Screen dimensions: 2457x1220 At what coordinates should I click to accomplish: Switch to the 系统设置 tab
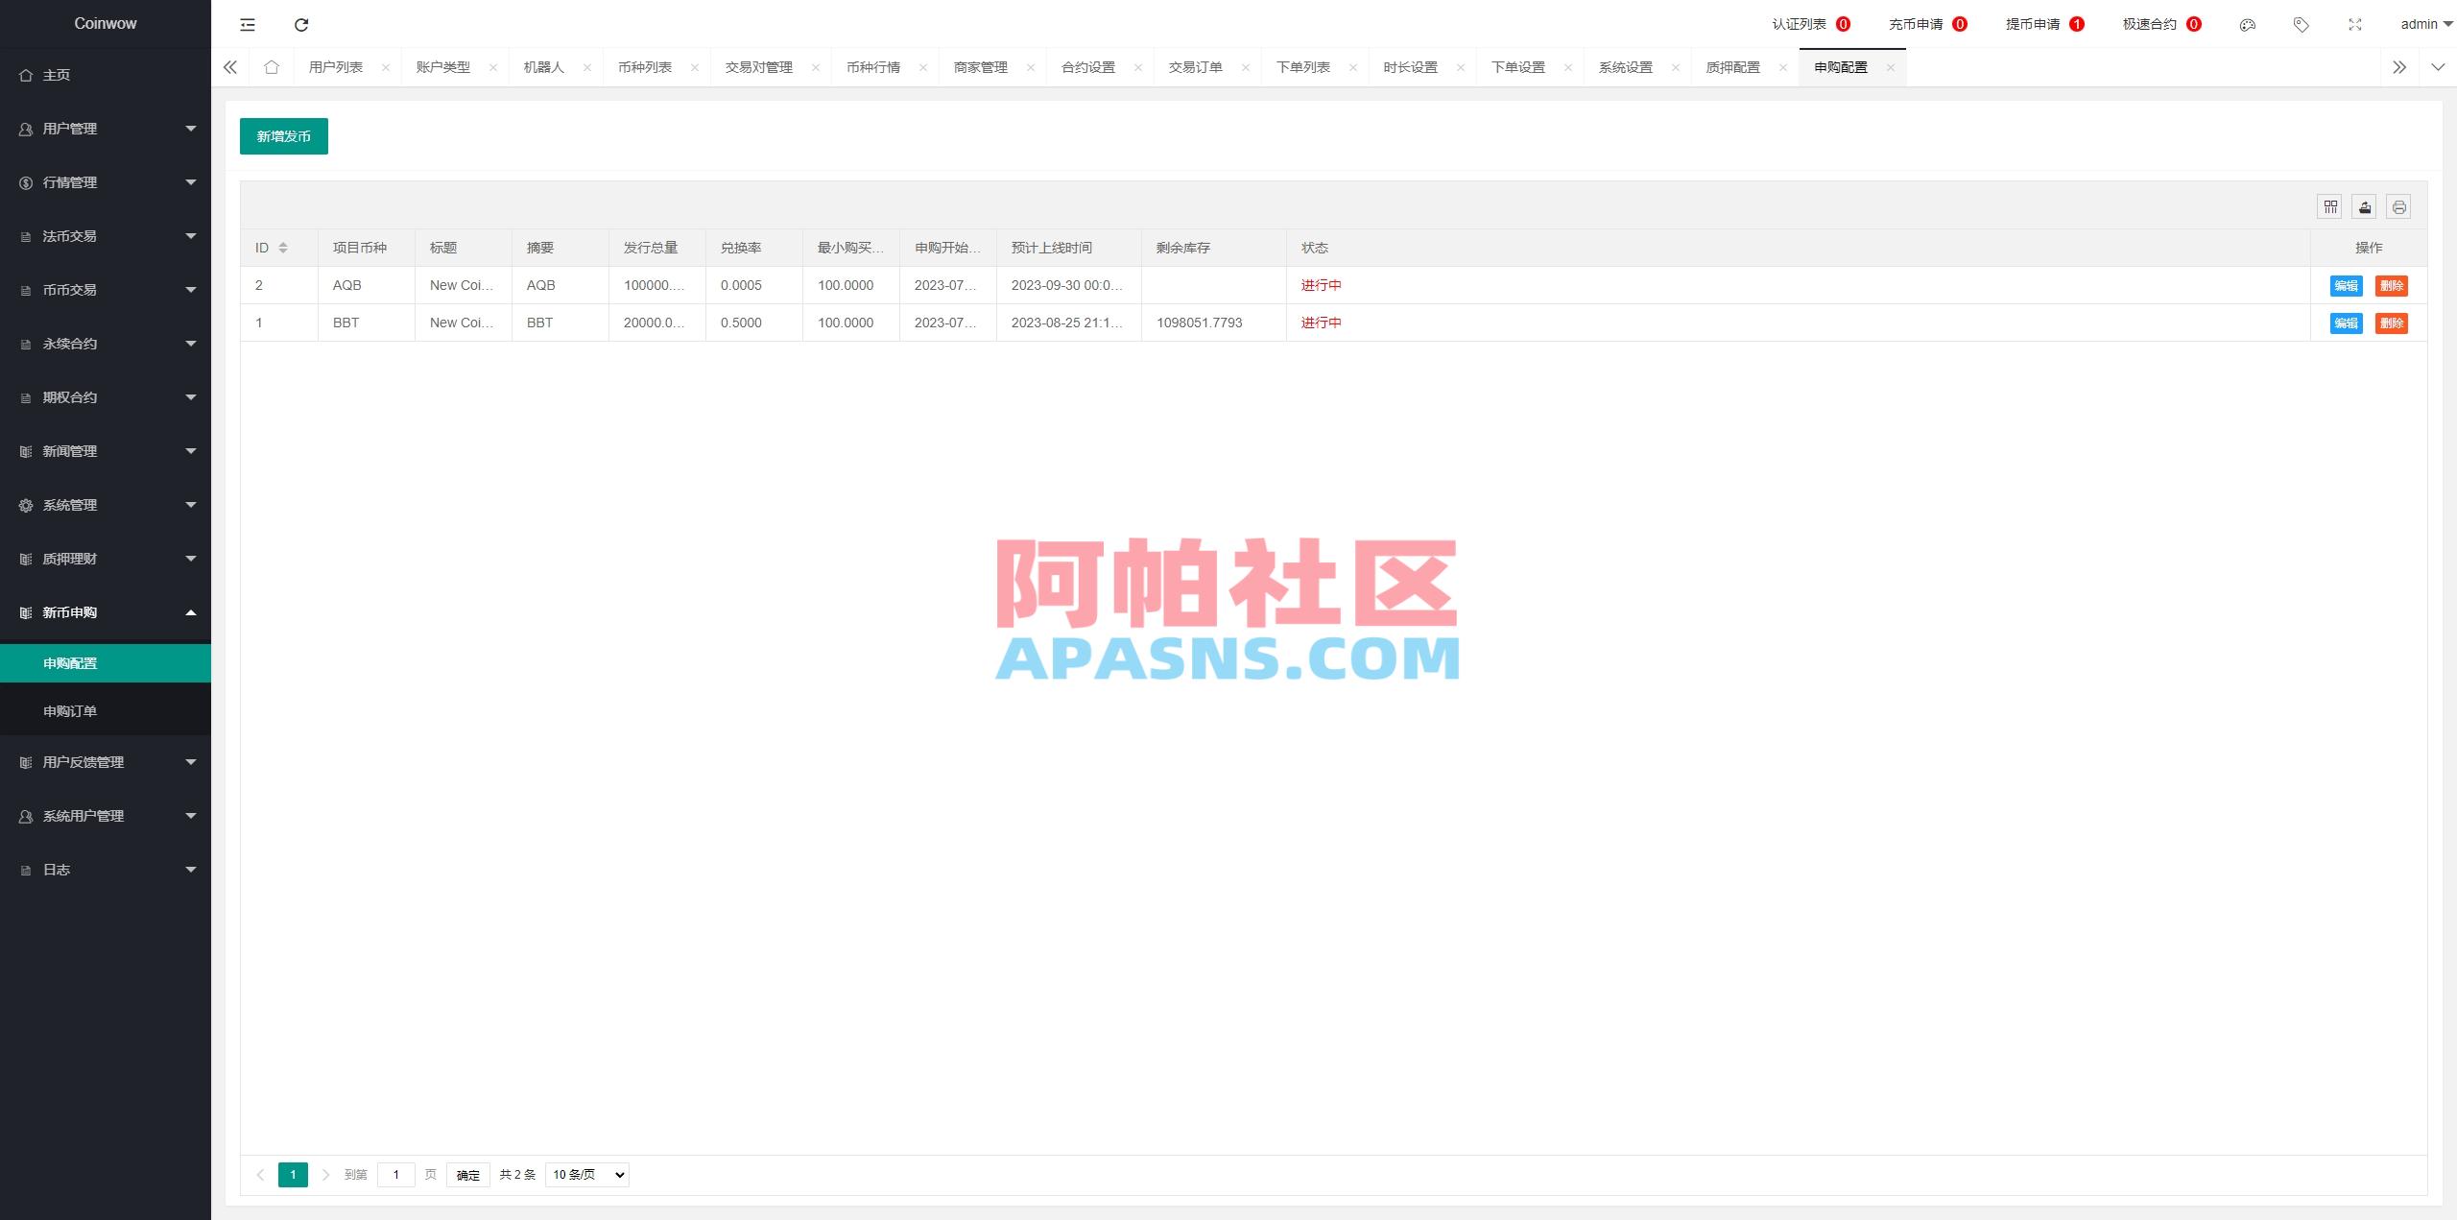1626,67
